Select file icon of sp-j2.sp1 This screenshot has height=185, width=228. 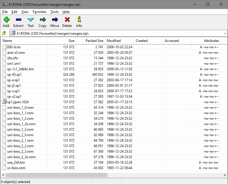[x=4, y=85]
